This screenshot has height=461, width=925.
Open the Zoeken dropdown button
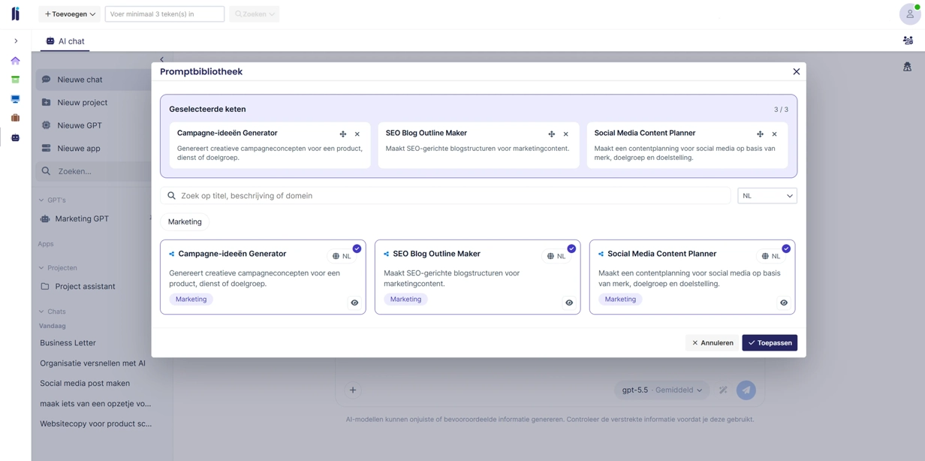255,14
